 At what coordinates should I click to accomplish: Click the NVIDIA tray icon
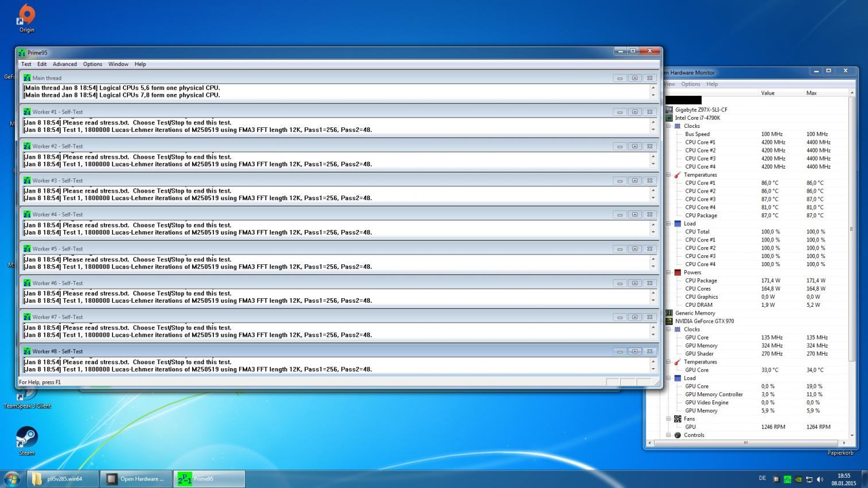(798, 479)
